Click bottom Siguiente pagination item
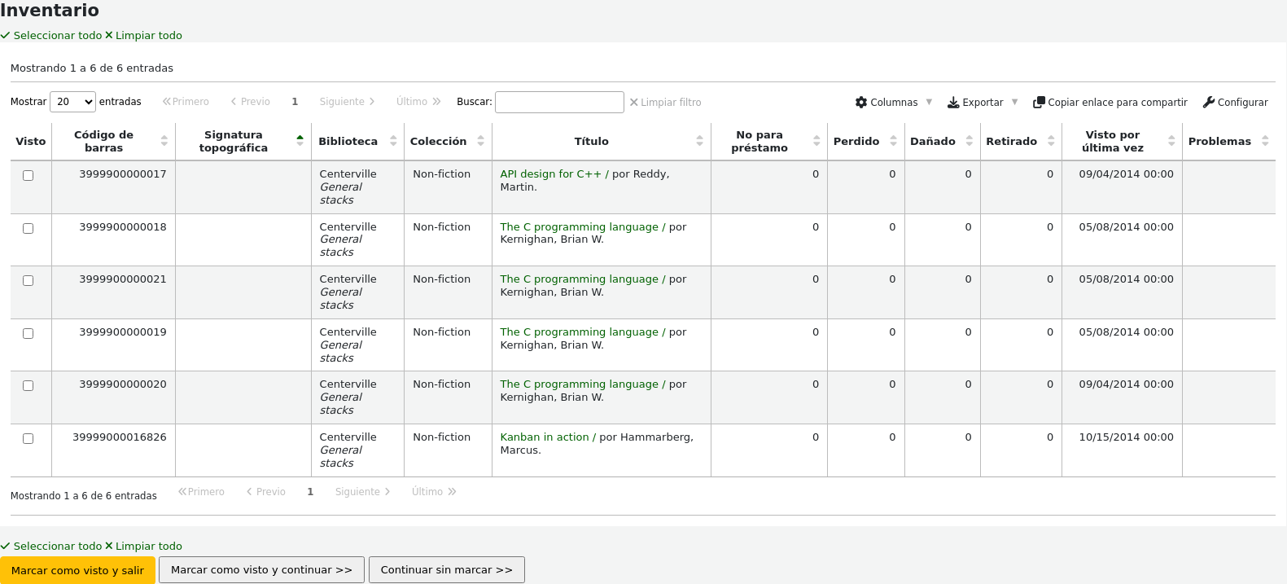This screenshot has width=1287, height=584. point(363,492)
